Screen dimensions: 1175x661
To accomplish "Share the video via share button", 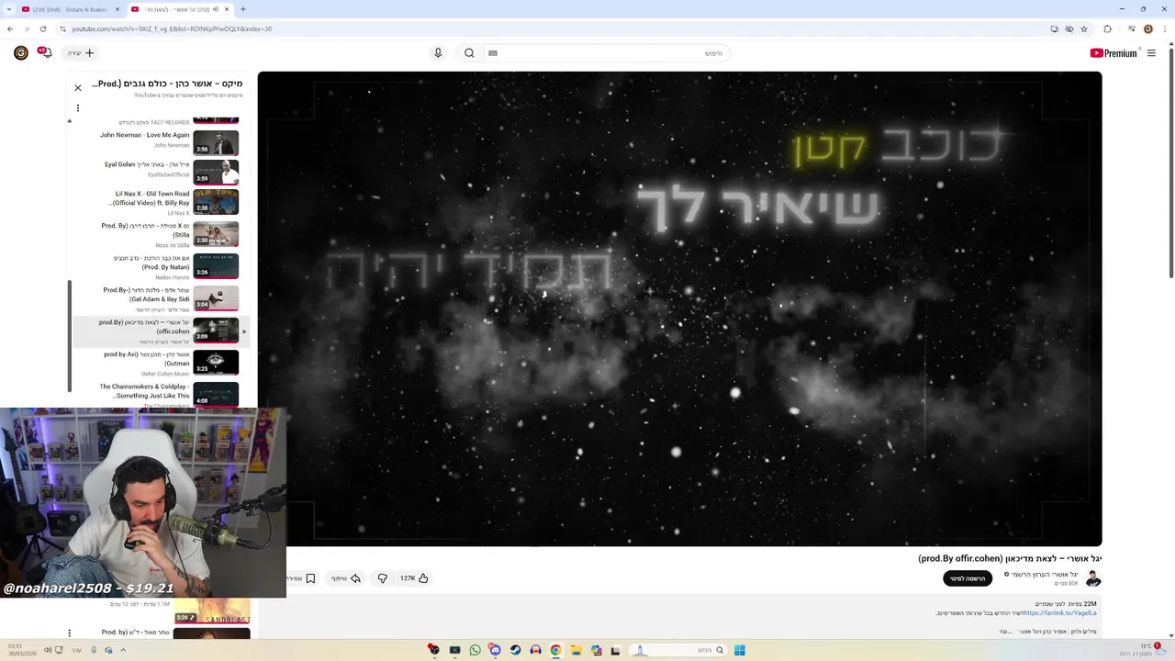I will [x=346, y=578].
